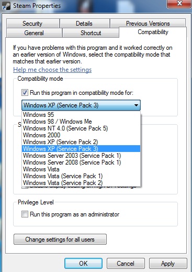
Task: Close the Steam Properties dialog
Action: point(179,4)
